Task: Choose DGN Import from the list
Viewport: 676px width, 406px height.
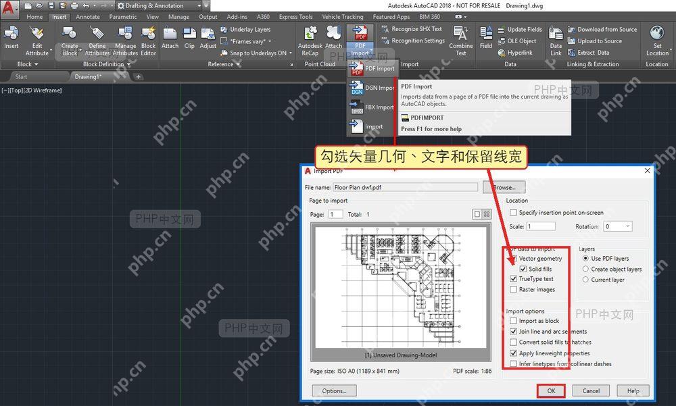Action: point(372,88)
